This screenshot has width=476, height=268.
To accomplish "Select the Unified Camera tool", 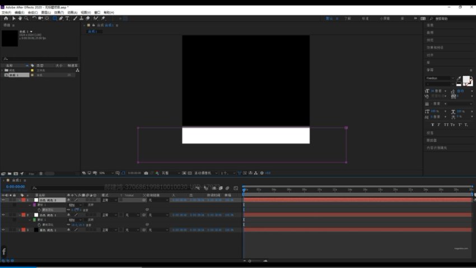I will point(40,19).
